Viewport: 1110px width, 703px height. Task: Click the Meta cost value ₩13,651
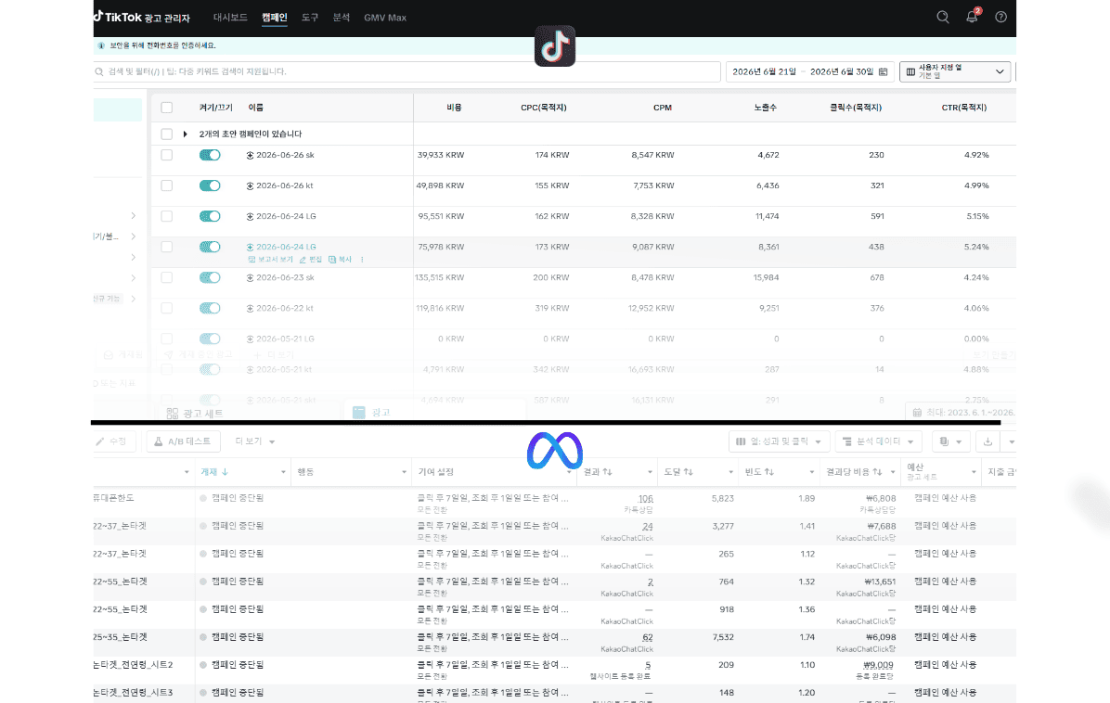880,582
